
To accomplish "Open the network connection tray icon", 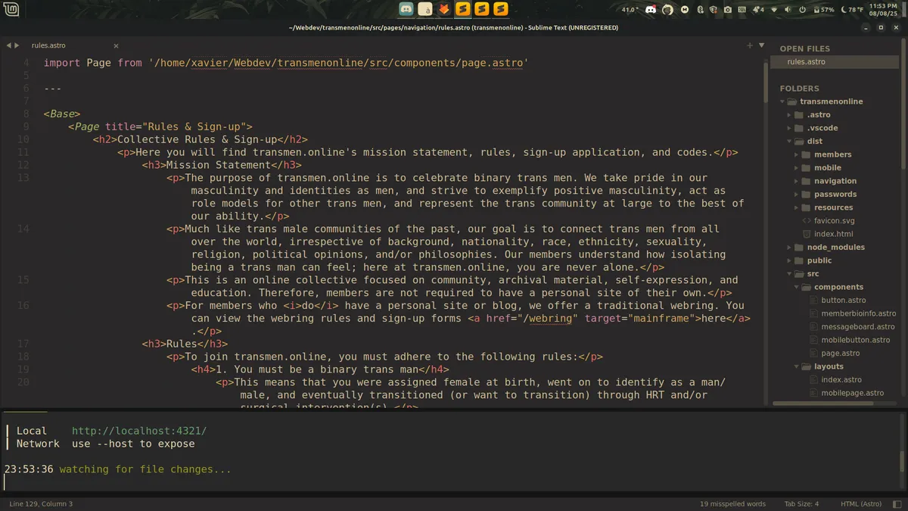I will [774, 10].
